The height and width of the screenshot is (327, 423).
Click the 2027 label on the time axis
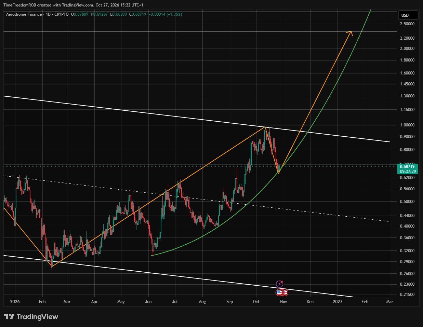[x=338, y=302]
